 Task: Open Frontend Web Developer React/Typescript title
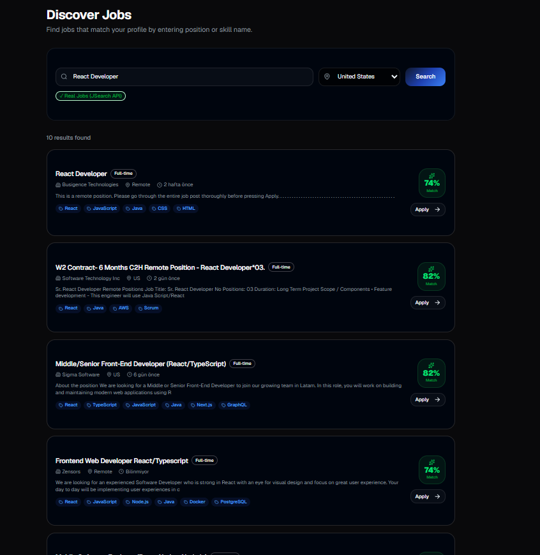(122, 461)
